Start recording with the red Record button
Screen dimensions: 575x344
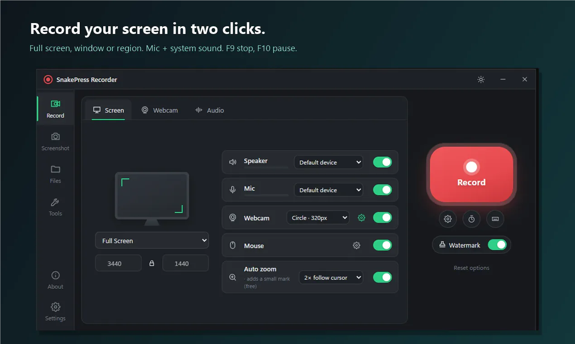point(471,174)
